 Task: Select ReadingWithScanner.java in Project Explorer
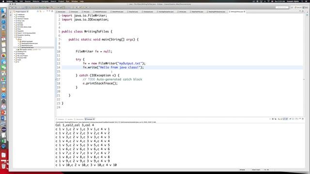click(30, 43)
